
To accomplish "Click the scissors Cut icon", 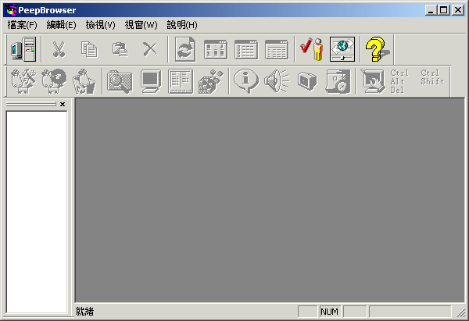I will point(59,49).
